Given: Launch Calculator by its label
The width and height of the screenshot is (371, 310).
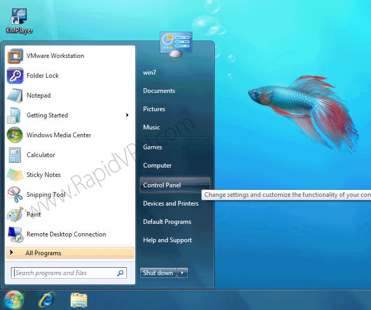Looking at the screenshot, I should pos(41,155).
